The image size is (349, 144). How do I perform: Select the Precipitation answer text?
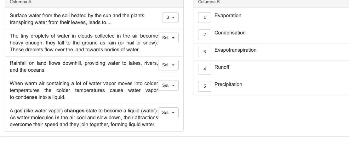pos(228,85)
